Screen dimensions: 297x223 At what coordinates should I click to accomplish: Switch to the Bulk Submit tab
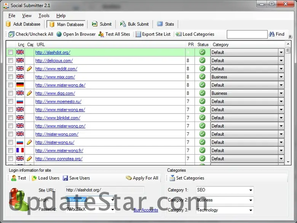click(134, 24)
